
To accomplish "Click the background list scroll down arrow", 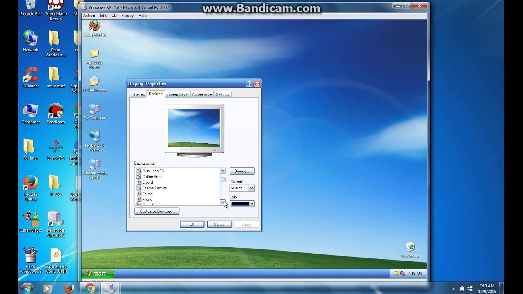I will pyautogui.click(x=223, y=202).
